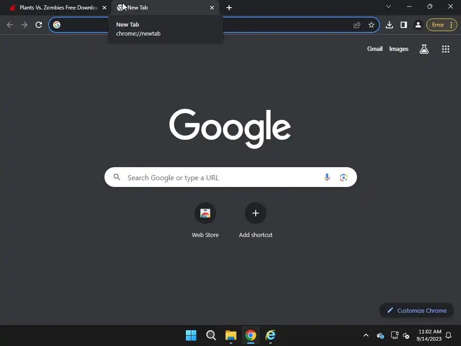The width and height of the screenshot is (461, 346).
Task: Show hidden system tray icons
Action: [366, 335]
